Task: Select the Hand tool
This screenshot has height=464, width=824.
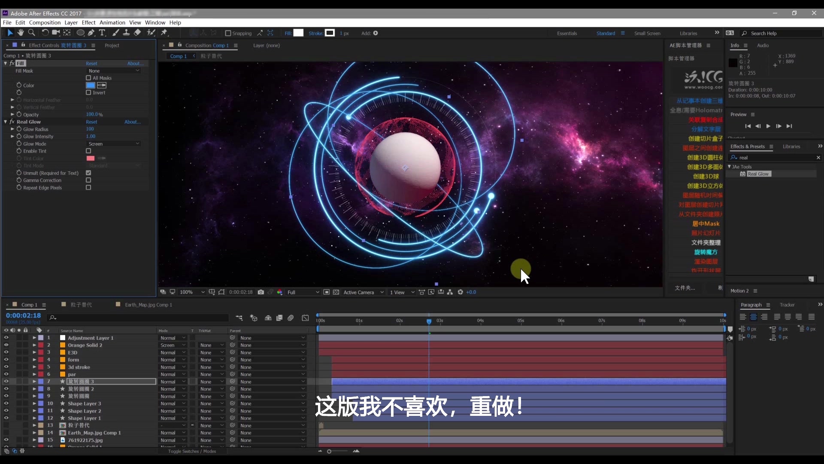Action: pyautogui.click(x=21, y=33)
